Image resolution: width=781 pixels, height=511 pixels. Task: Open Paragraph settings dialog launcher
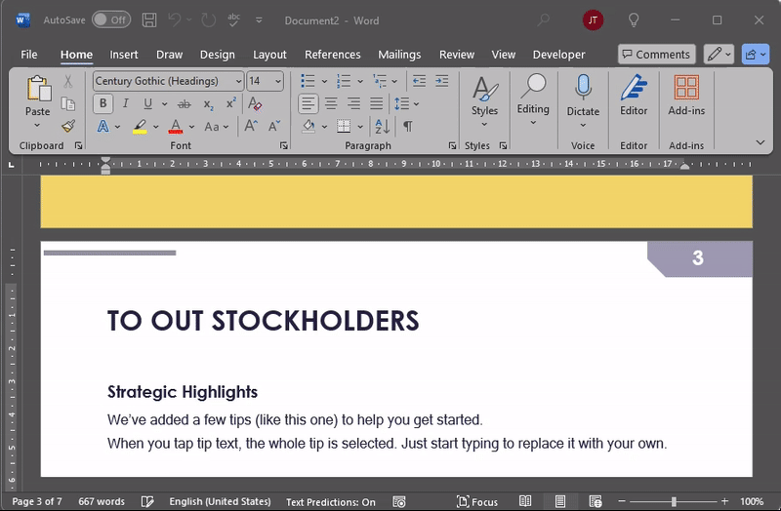pyautogui.click(x=452, y=145)
